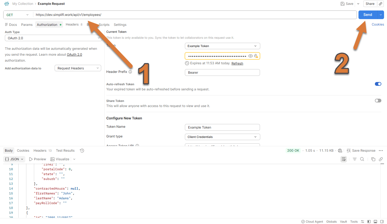Click the Preview button
Viewport: 387px width, 224px height.
click(37, 159)
